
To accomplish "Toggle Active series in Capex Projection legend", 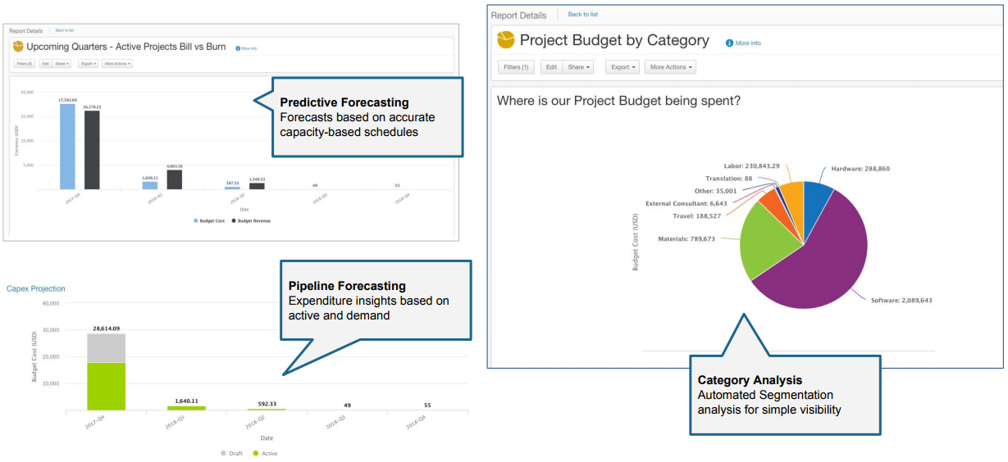I will [265, 453].
